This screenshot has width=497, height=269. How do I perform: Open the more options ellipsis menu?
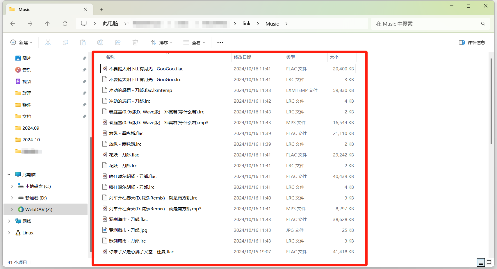(220, 42)
